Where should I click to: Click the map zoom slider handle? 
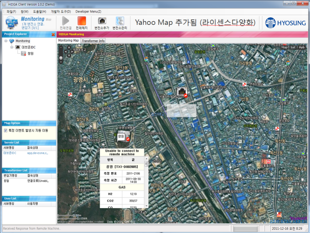coord(61,58)
